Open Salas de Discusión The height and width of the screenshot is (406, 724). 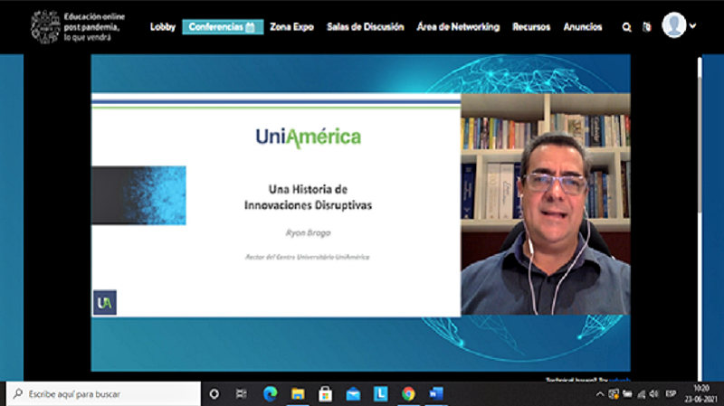366,27
